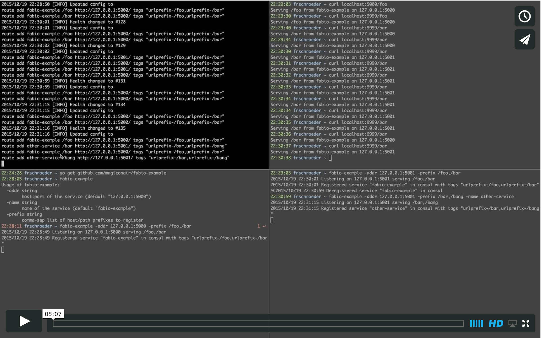Screen dimensions: 541x338
Task: Click the 22:29:30 "curl localhost:9999/foo" line
Action: click(x=329, y=16)
